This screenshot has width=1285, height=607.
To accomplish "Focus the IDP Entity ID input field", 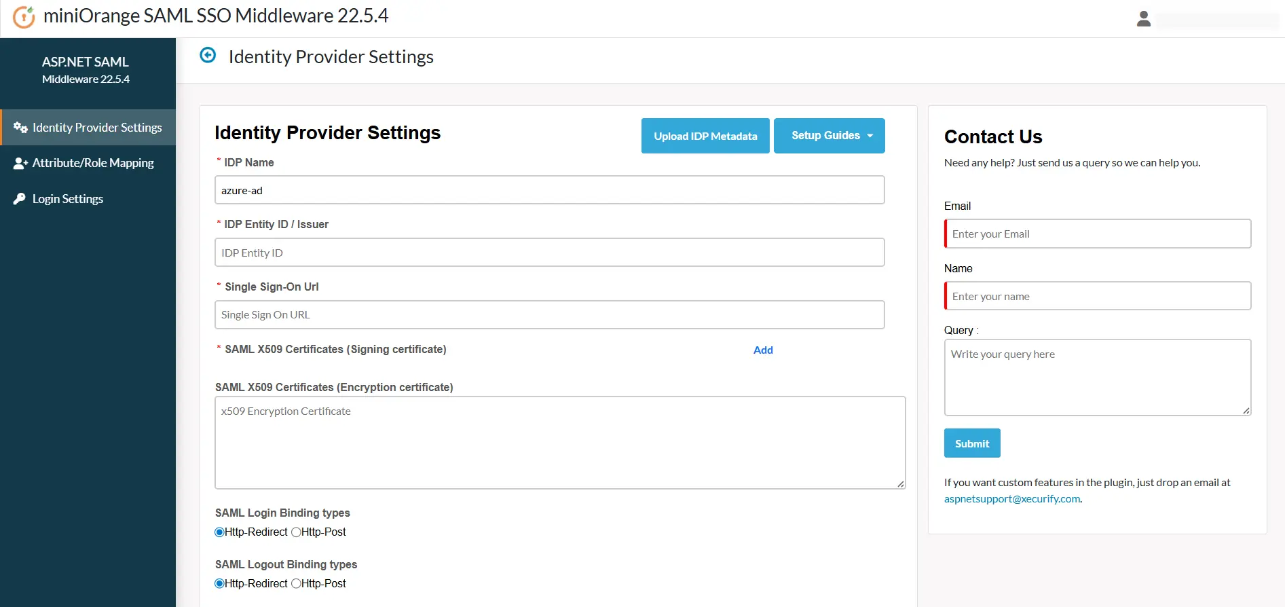I will [x=549, y=253].
